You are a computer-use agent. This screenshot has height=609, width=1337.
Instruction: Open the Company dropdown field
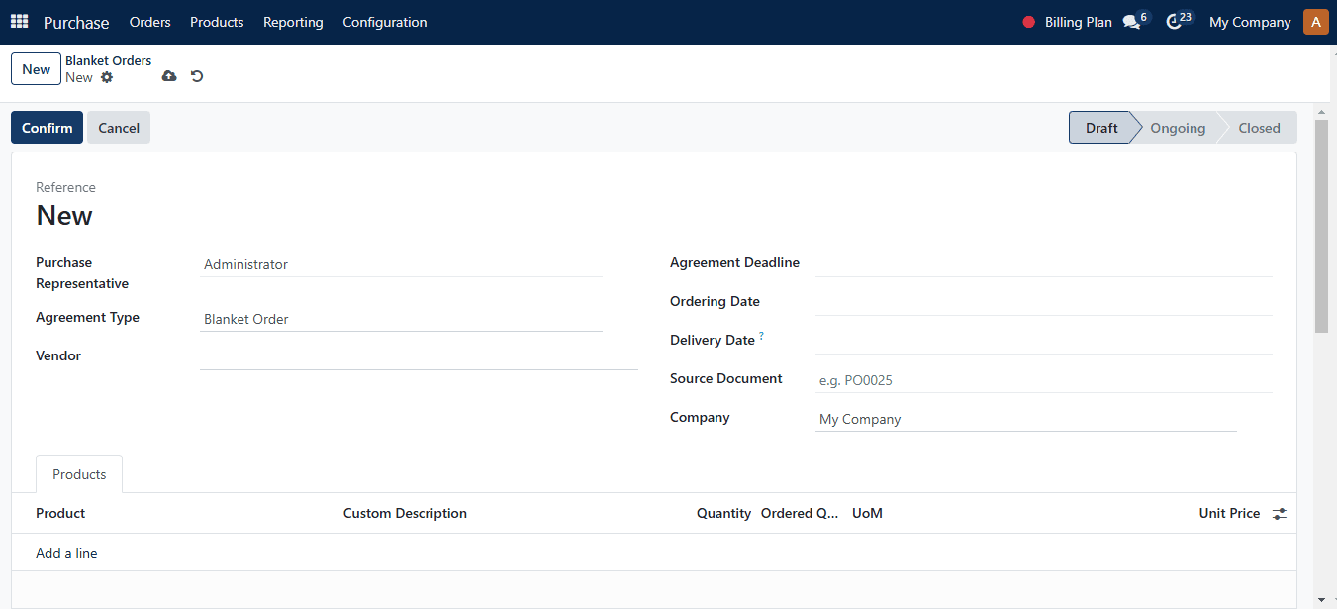click(1026, 419)
